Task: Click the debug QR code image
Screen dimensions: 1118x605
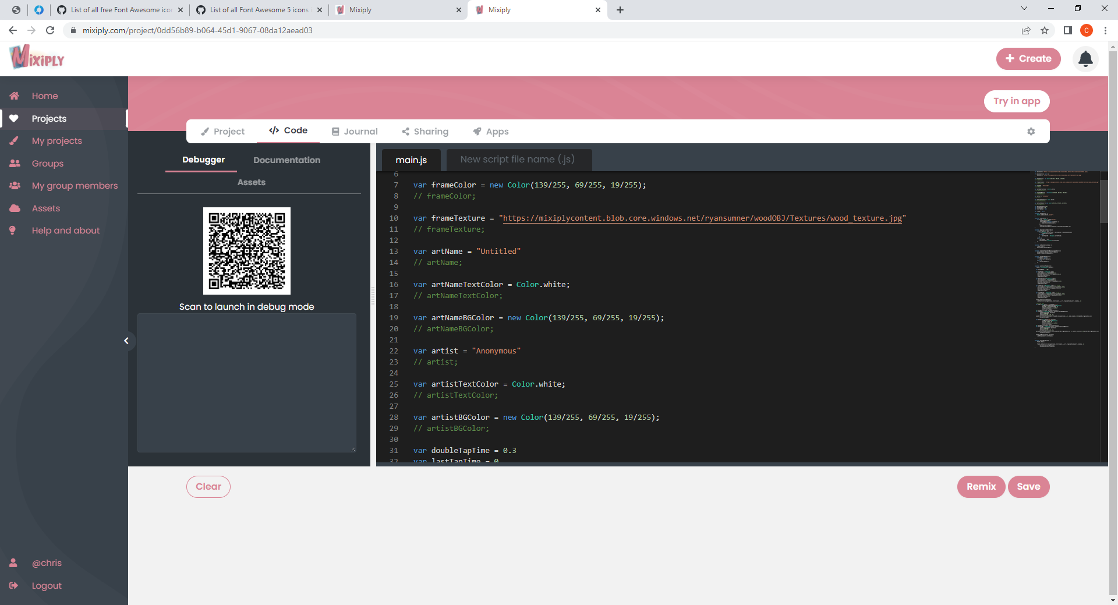Action: pos(247,251)
